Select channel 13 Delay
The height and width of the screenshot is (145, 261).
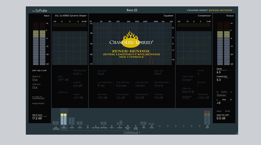(x=151, y=127)
